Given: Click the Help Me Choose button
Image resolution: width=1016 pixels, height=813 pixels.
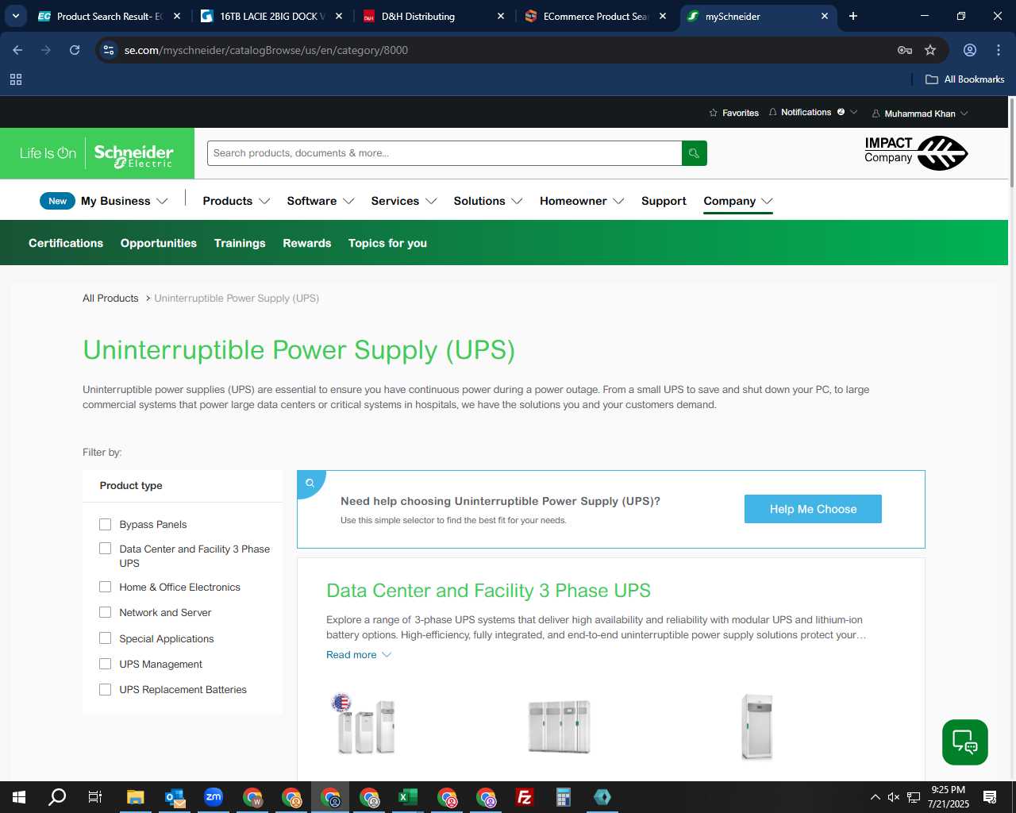Looking at the screenshot, I should (x=813, y=509).
